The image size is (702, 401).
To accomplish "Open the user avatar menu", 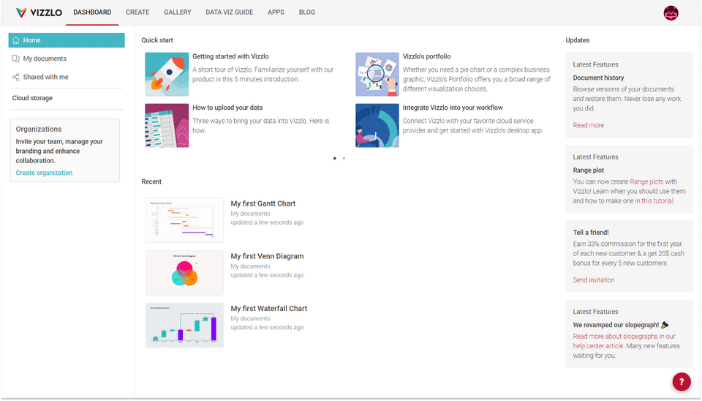I will (671, 12).
